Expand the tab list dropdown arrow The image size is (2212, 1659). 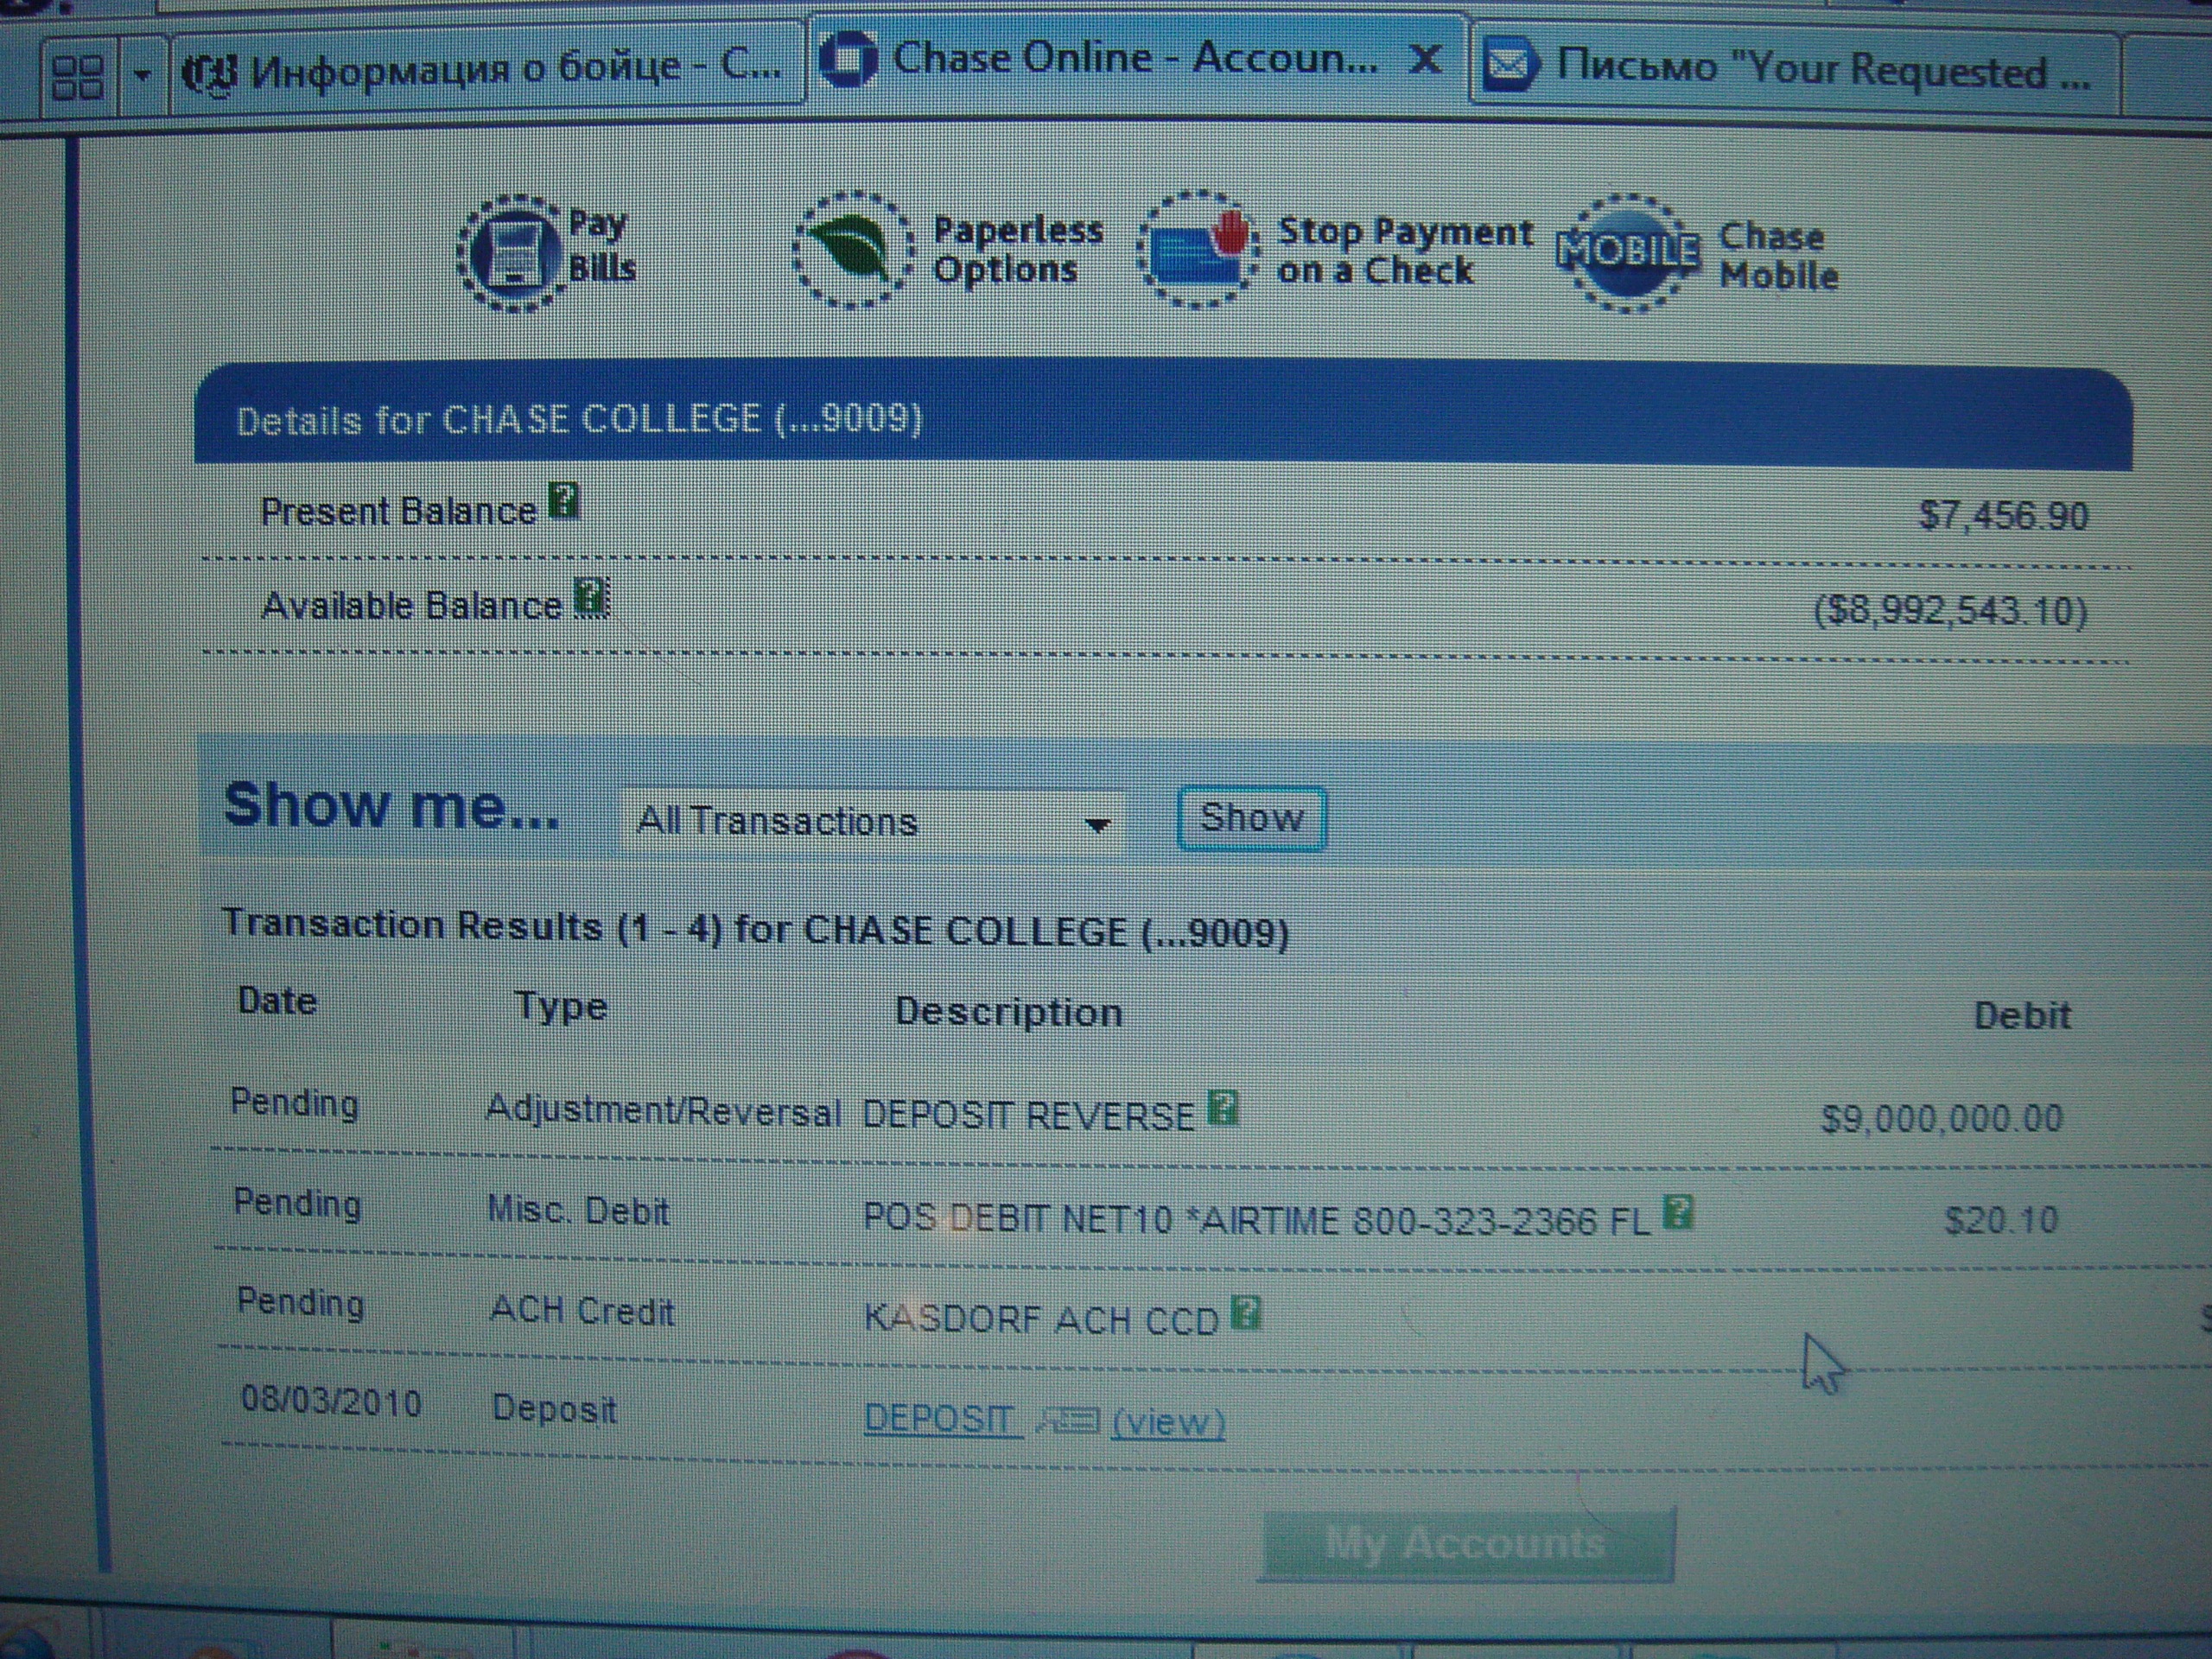[x=142, y=75]
